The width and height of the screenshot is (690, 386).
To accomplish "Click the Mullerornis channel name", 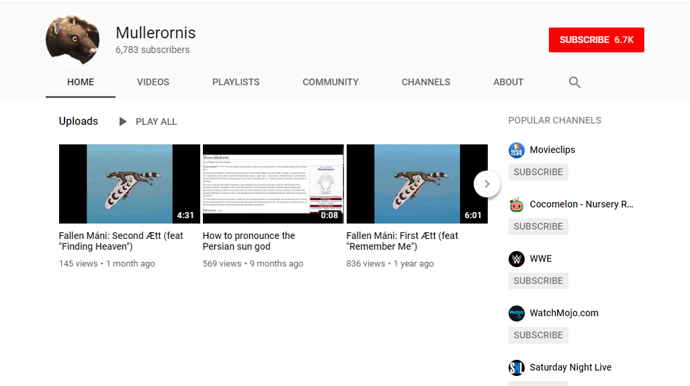I will click(156, 33).
